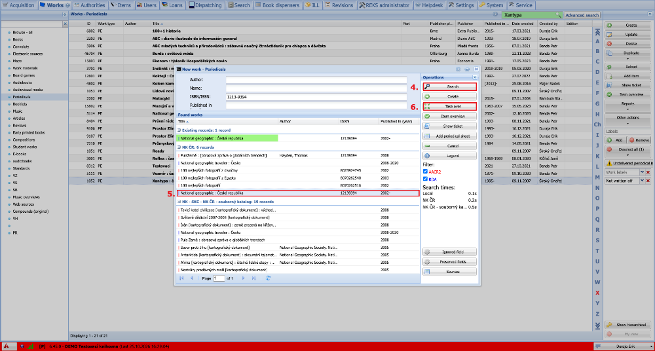Expand the Duplicate button dropdown arrow
The width and height of the screenshot is (655, 351).
pos(628,58)
